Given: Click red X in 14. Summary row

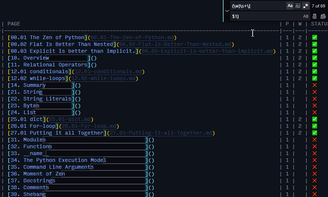Looking at the screenshot, I should 315,85.
